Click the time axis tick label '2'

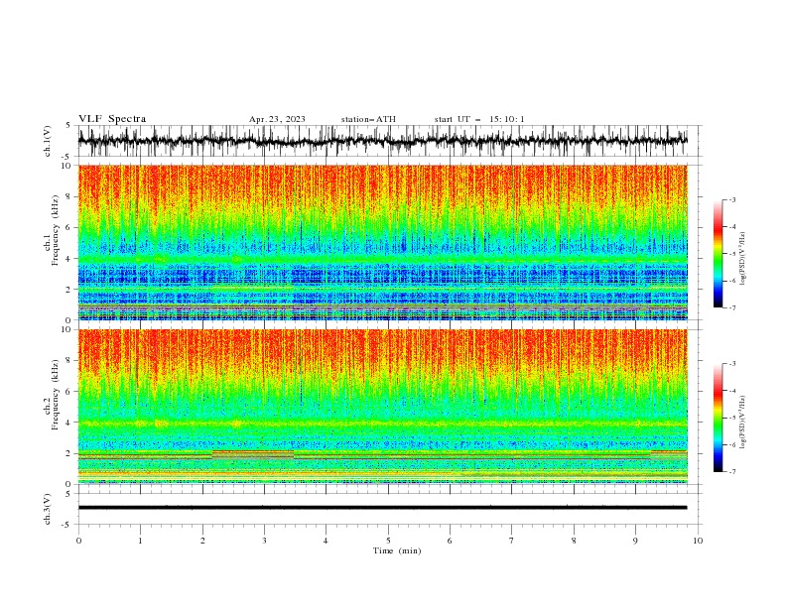click(202, 541)
